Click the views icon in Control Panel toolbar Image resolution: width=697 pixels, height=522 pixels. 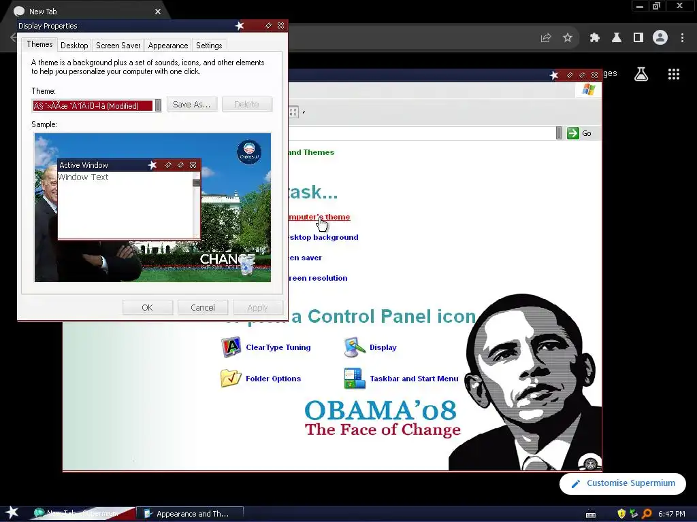[293, 112]
